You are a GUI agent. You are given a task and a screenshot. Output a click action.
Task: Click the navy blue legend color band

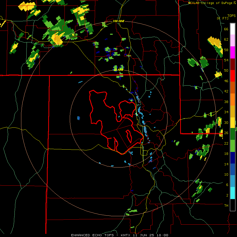[x=233, y=158]
